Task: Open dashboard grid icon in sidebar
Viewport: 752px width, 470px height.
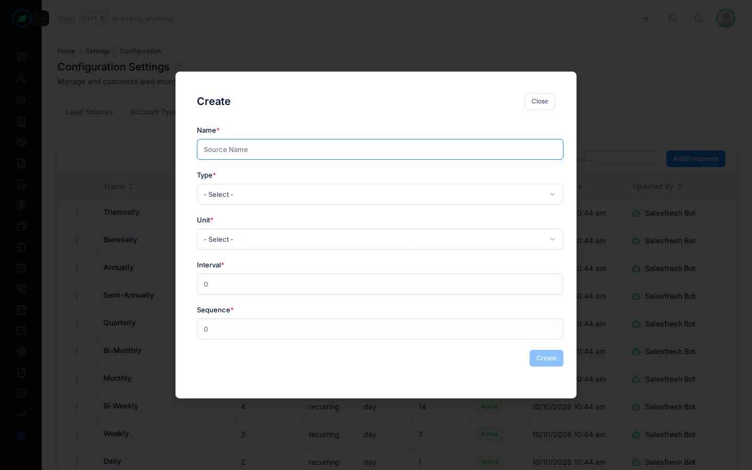Action: 21,57
